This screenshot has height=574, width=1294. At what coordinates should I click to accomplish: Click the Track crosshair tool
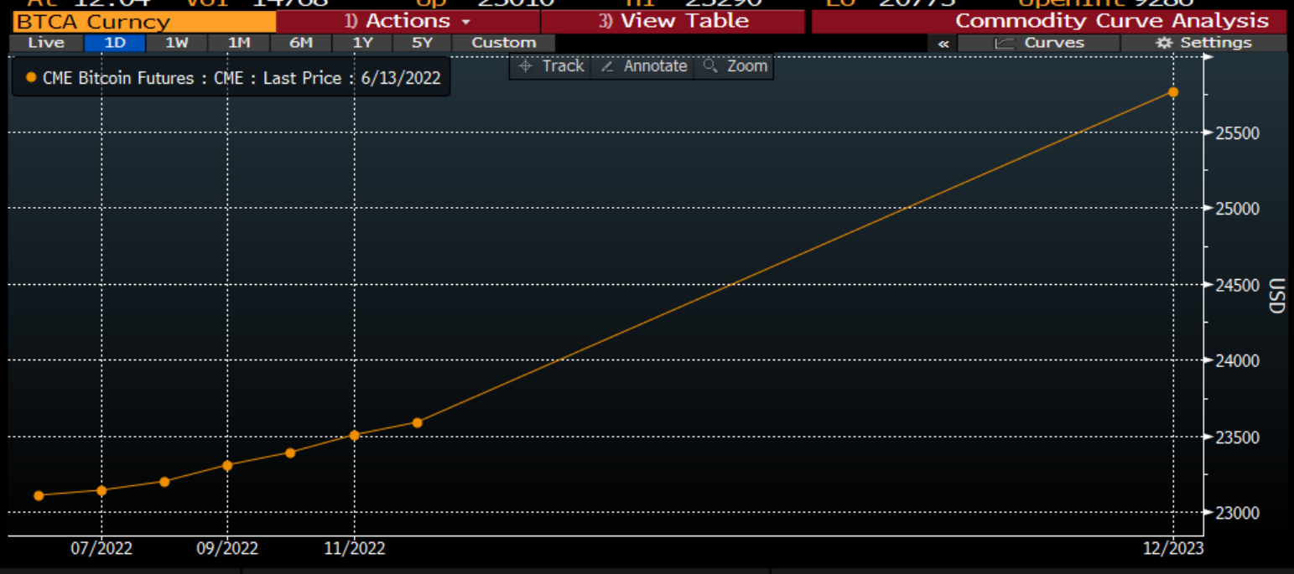point(550,66)
